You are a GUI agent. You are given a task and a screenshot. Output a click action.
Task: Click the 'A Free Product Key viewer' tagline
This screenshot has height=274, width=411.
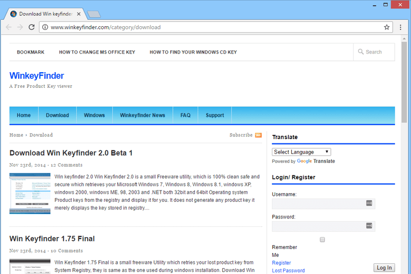41,86
